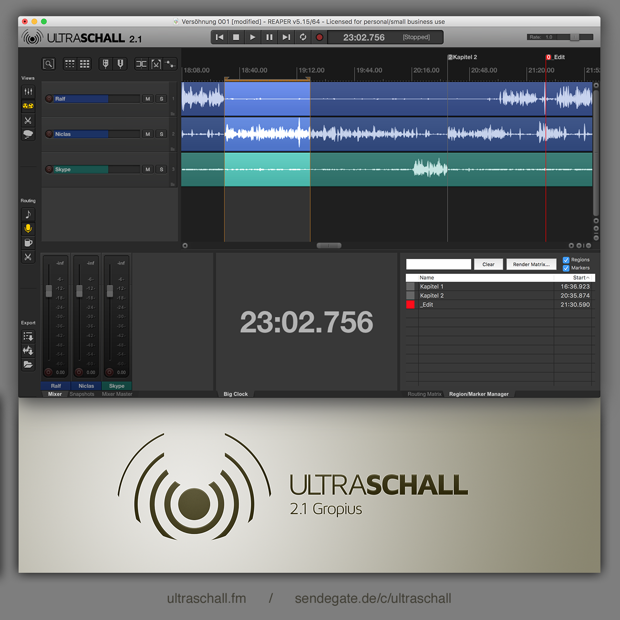Screen dimensions: 620x620
Task: Click the coffee cup routing icon
Action: 28,243
